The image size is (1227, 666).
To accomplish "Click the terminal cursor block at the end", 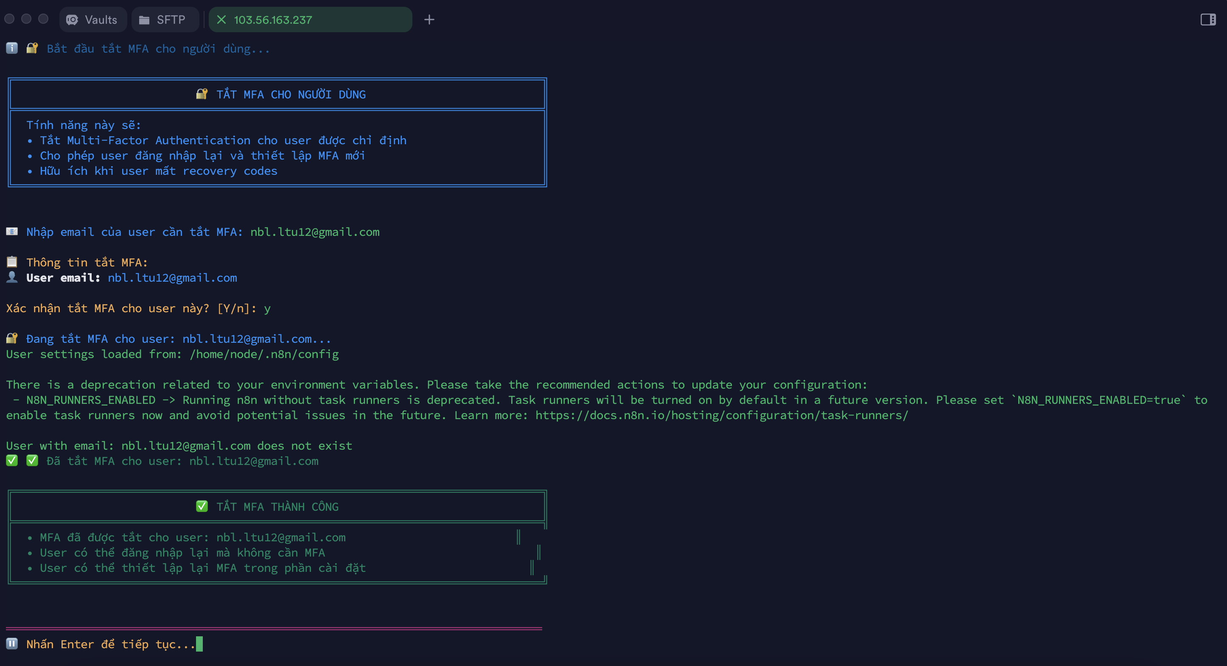I will 199,644.
